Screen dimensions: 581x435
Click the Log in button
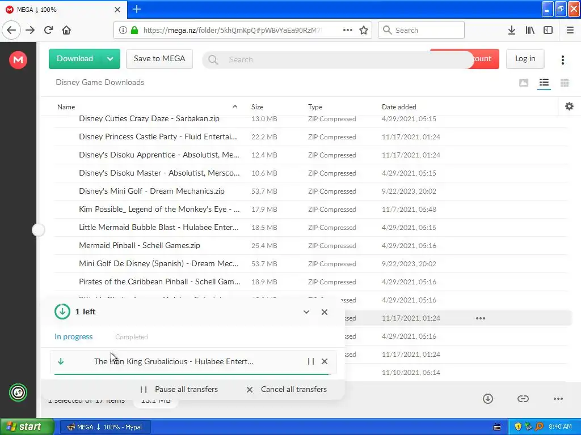[525, 59]
